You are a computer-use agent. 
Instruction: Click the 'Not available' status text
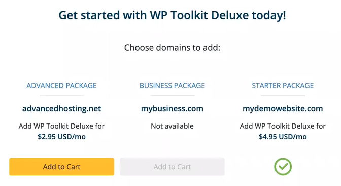tap(172, 126)
